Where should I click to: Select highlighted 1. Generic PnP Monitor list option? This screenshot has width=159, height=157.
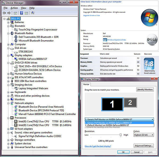[x=119, y=123]
